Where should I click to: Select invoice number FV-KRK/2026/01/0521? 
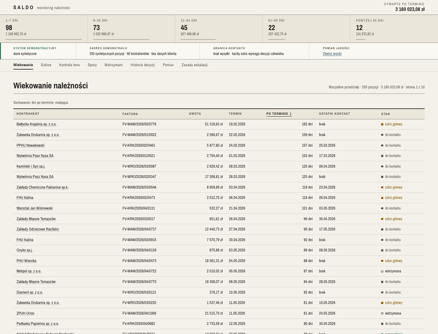tap(139, 156)
